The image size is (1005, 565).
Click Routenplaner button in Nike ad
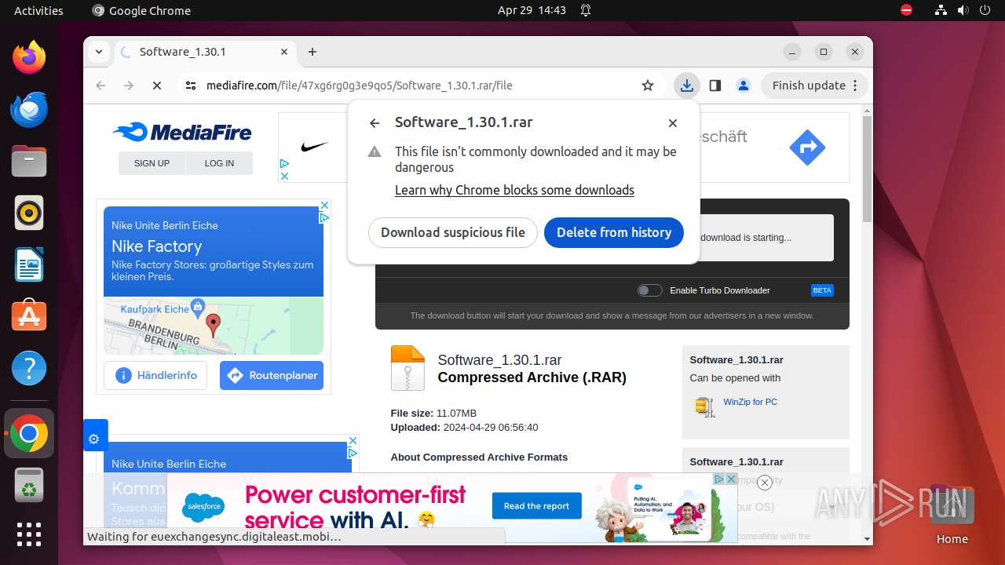pyautogui.click(x=272, y=375)
